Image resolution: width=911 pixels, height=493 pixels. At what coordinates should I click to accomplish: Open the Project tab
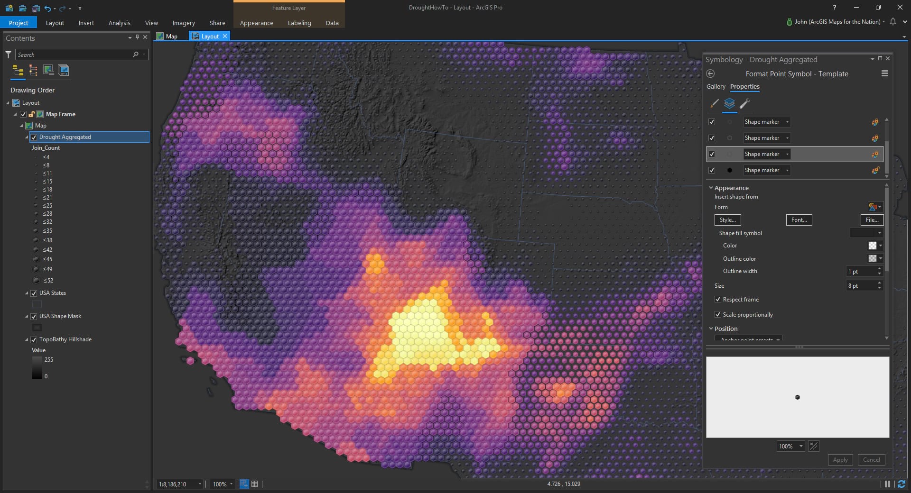pos(19,23)
